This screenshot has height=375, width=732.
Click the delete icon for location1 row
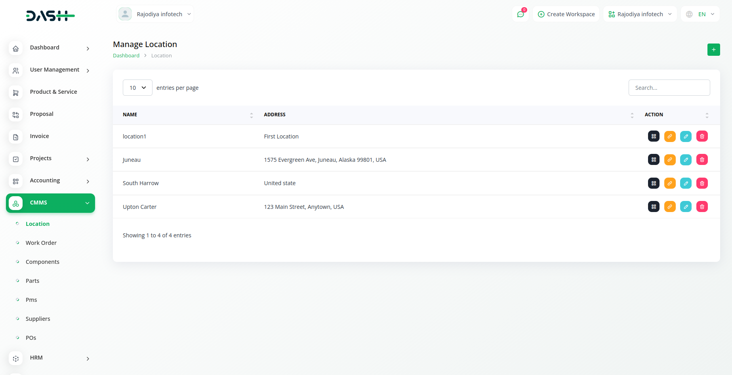702,136
